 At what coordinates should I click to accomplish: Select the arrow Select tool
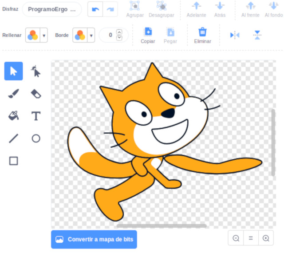[x=14, y=71]
